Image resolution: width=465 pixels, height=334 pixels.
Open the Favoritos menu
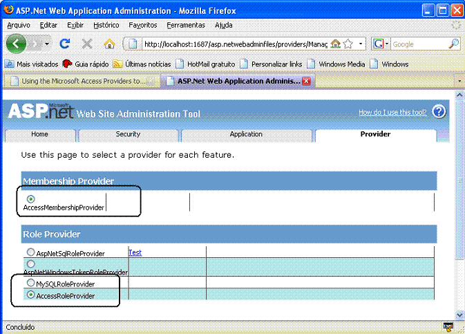(x=142, y=25)
